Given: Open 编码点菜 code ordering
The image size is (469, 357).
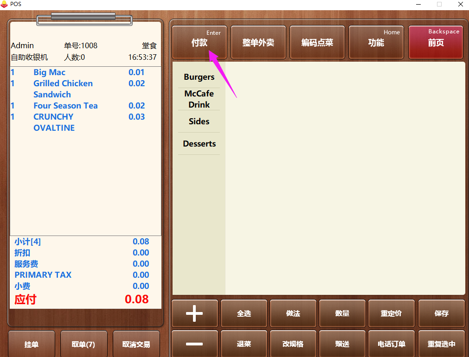Looking at the screenshot, I should point(317,42).
